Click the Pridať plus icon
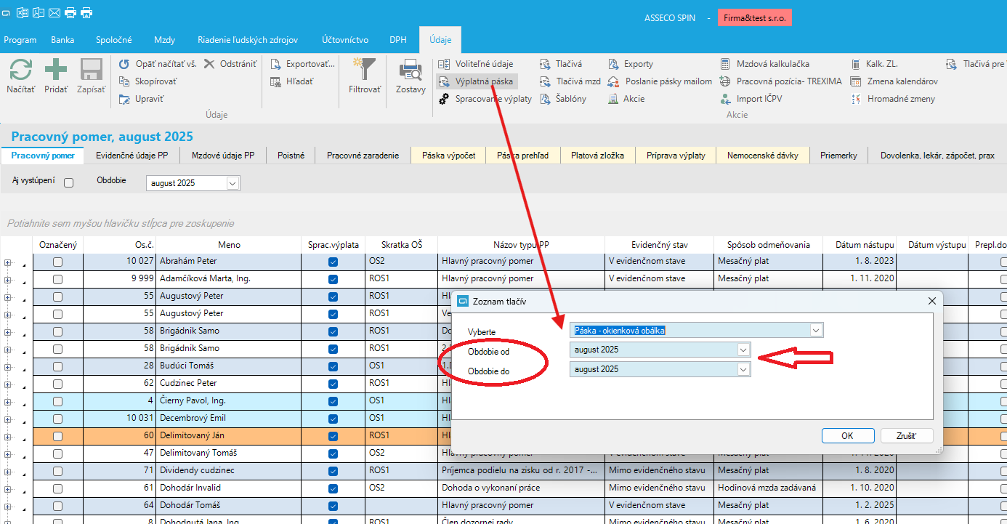 click(x=56, y=70)
